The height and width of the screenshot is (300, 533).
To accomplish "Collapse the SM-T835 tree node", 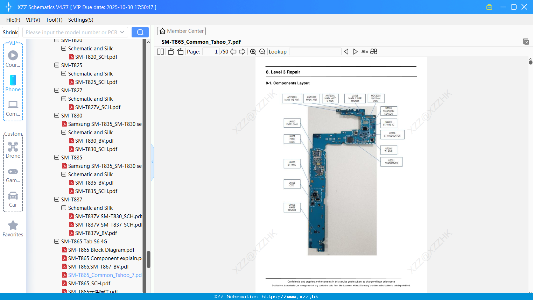I will tap(57, 157).
